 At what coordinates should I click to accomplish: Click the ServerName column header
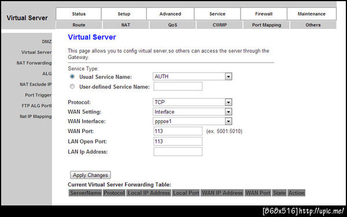coord(85,193)
